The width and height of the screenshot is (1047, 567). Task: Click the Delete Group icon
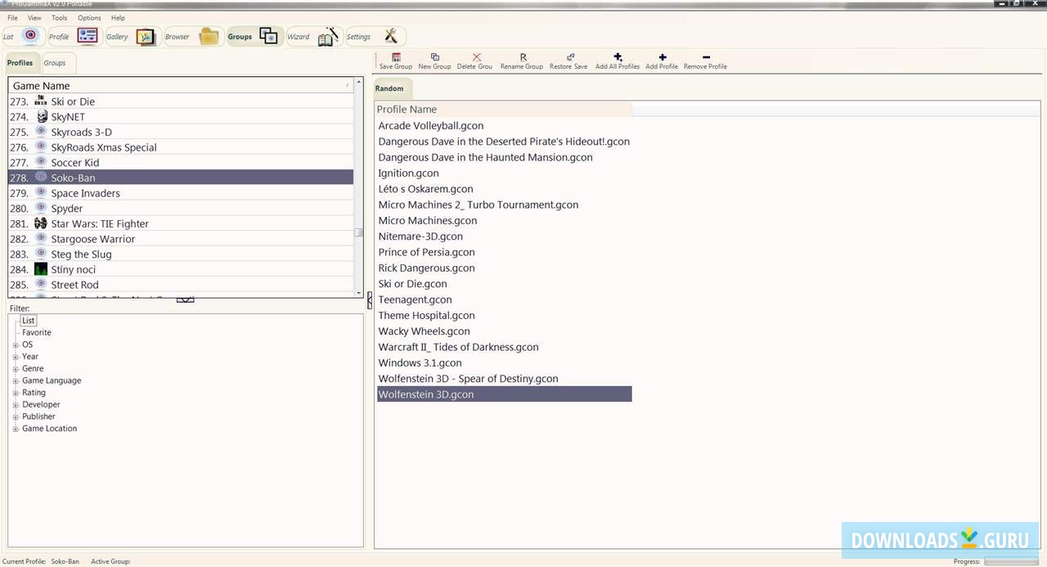(475, 58)
